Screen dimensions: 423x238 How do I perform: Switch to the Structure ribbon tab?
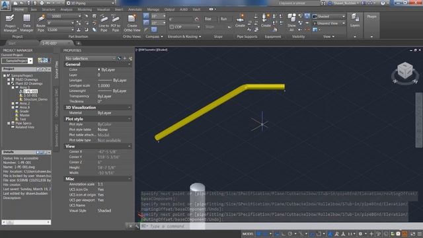pos(48,9)
